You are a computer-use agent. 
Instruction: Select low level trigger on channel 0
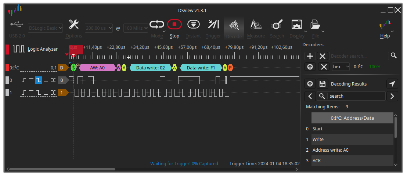[46, 80]
